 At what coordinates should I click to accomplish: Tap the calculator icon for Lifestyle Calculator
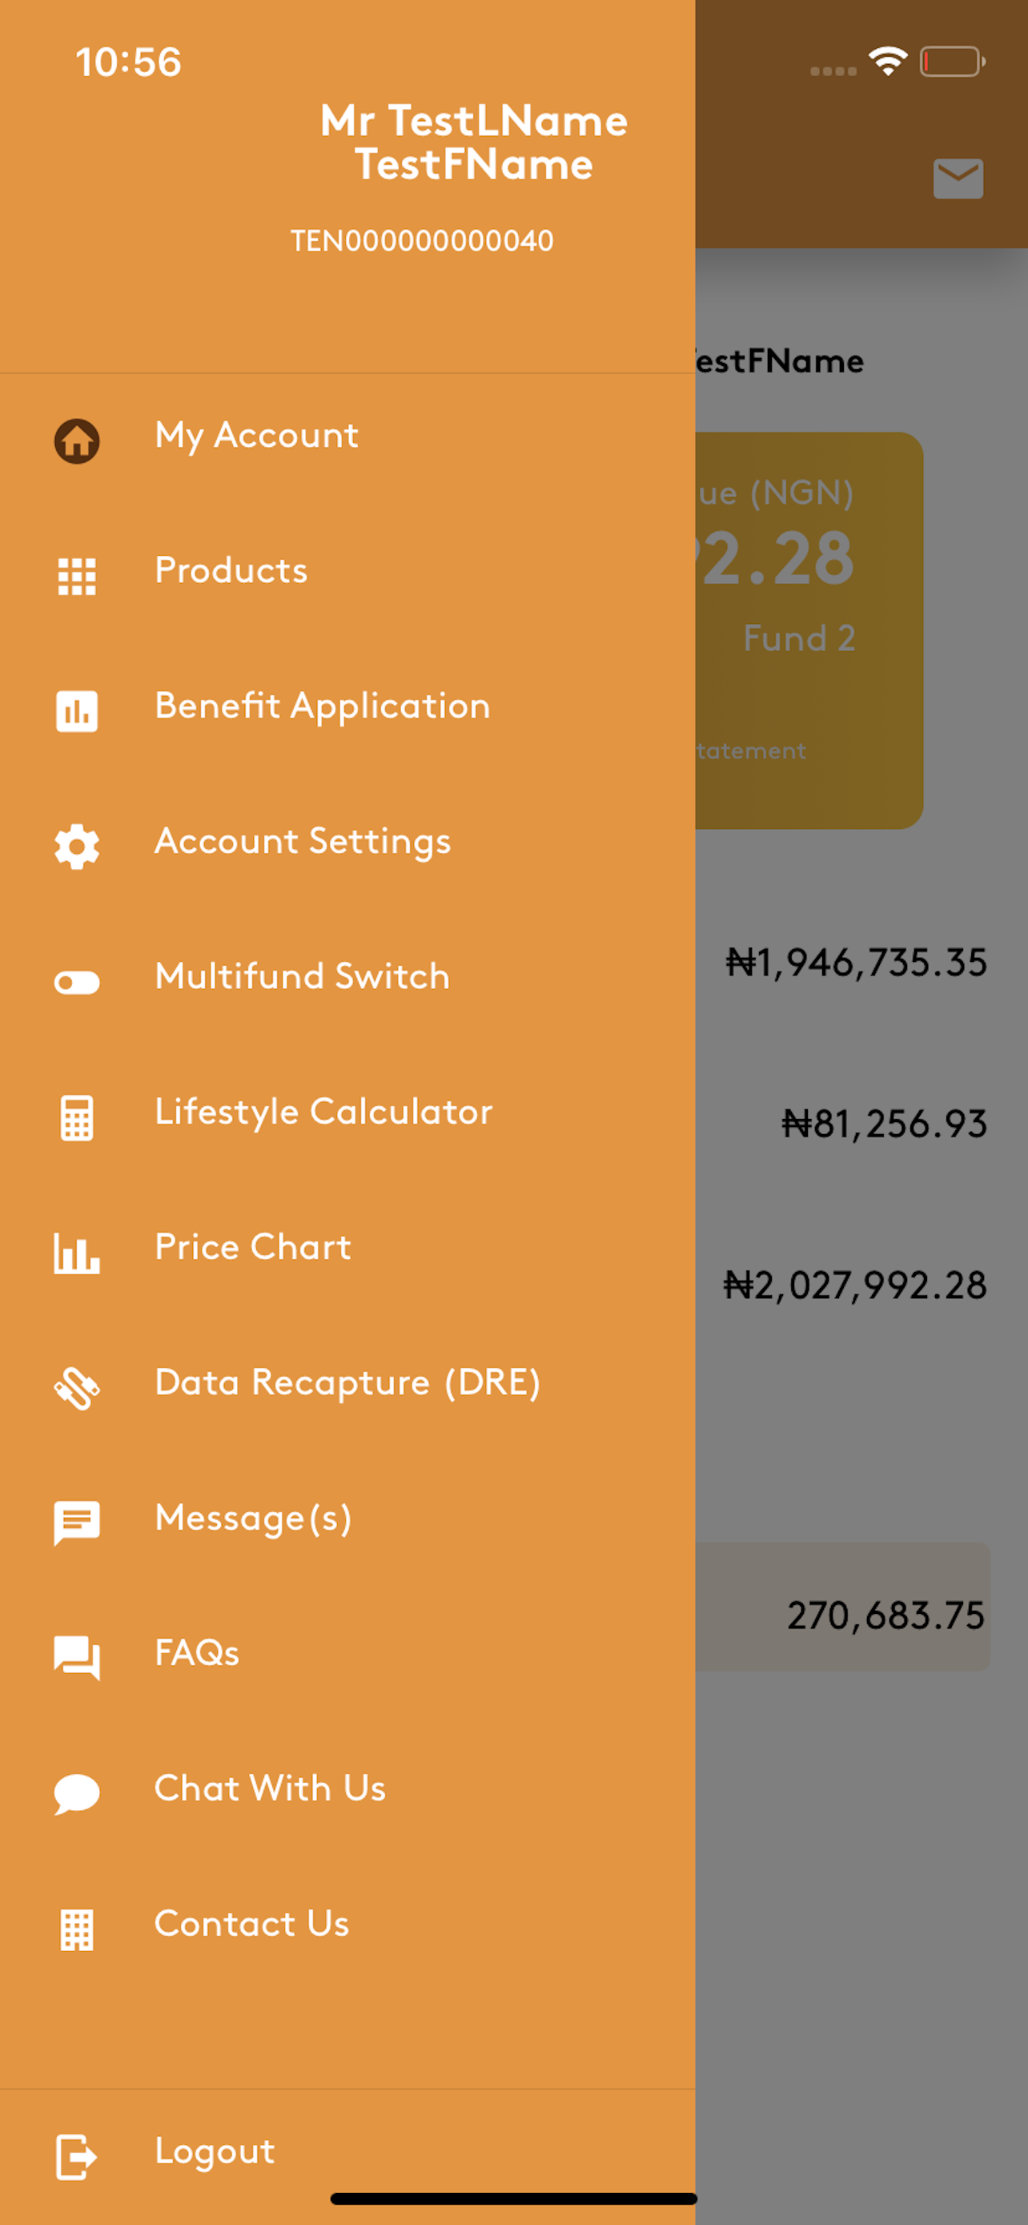tap(77, 1117)
